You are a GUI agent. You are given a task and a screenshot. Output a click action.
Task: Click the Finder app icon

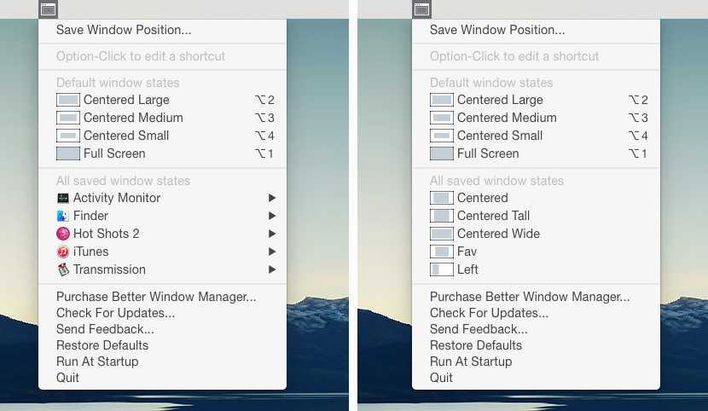click(62, 216)
